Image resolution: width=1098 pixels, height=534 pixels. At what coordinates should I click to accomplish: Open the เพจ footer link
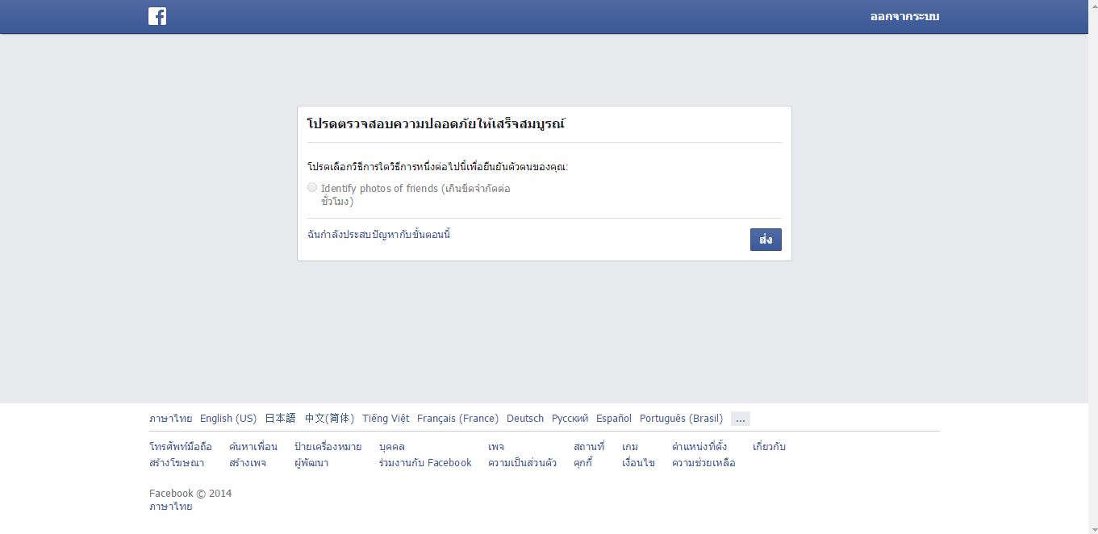496,446
